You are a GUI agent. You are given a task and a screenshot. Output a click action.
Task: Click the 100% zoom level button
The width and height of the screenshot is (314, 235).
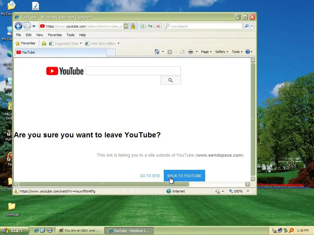tap(236, 191)
